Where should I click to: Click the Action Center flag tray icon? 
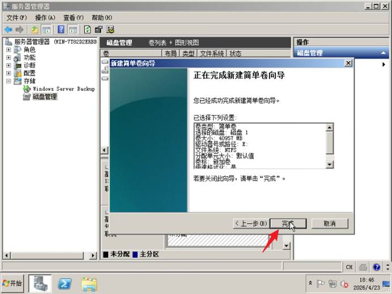coord(320,283)
